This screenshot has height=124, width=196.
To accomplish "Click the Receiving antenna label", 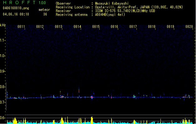I will point(72,15).
